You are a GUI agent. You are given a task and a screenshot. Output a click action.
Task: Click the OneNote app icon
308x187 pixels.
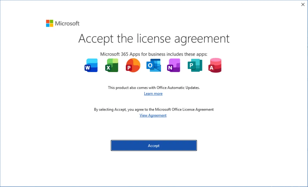[174, 65]
